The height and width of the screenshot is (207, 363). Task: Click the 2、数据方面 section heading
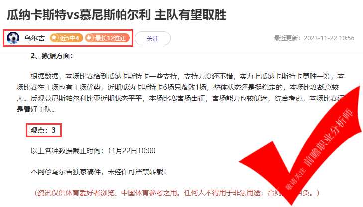52,56
